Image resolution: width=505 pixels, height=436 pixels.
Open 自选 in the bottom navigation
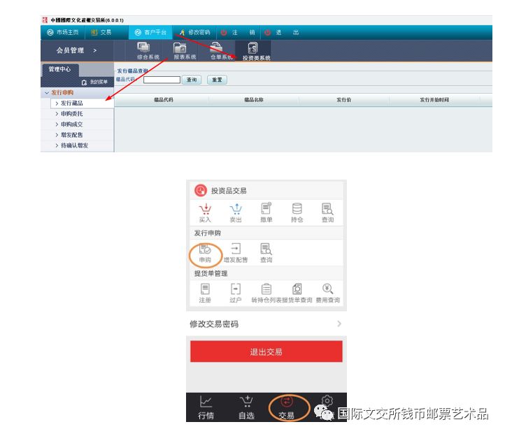pos(246,407)
